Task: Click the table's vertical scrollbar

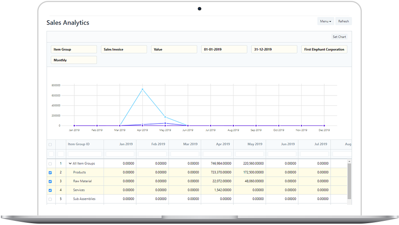Action: click(349, 180)
